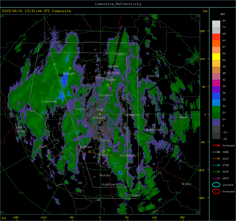Click the red forecast arrow in legend

216,145
